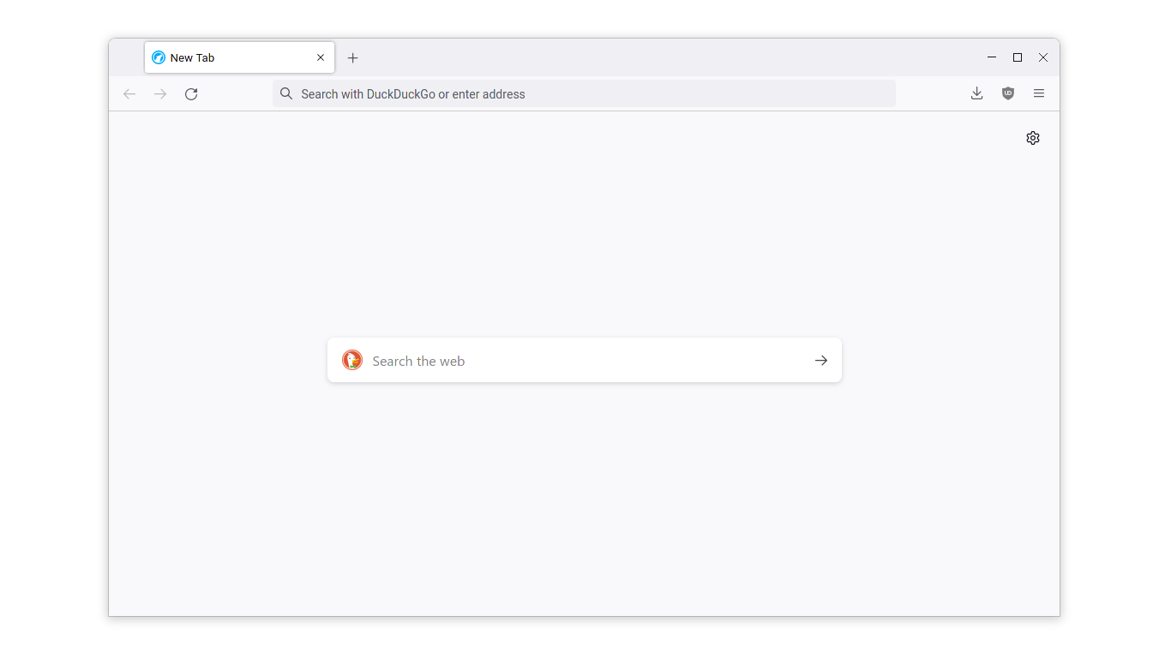Reload the current page

(x=191, y=94)
